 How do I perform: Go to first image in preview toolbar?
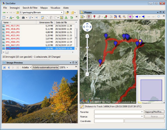click(4, 67)
